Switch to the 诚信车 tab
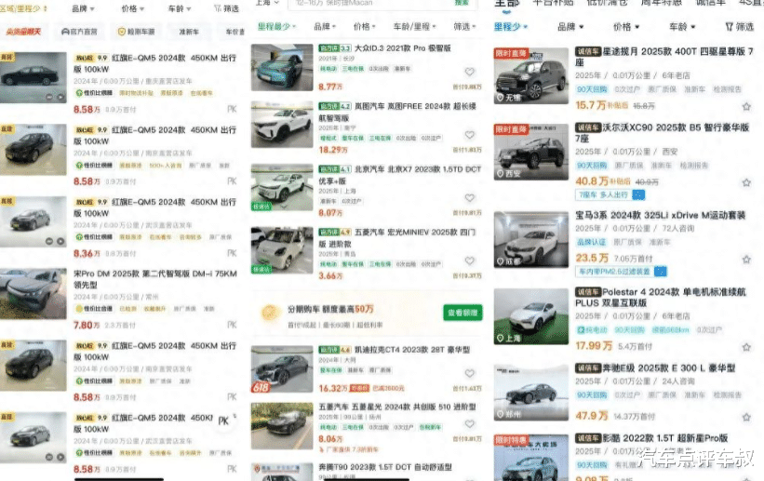The height and width of the screenshot is (481, 764). (711, 3)
